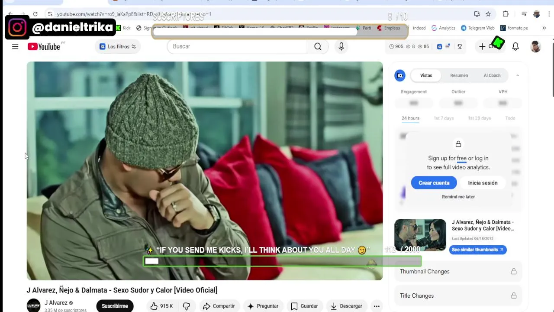This screenshot has width=554, height=312.
Task: Click the Suscribirme button
Action: 115,306
